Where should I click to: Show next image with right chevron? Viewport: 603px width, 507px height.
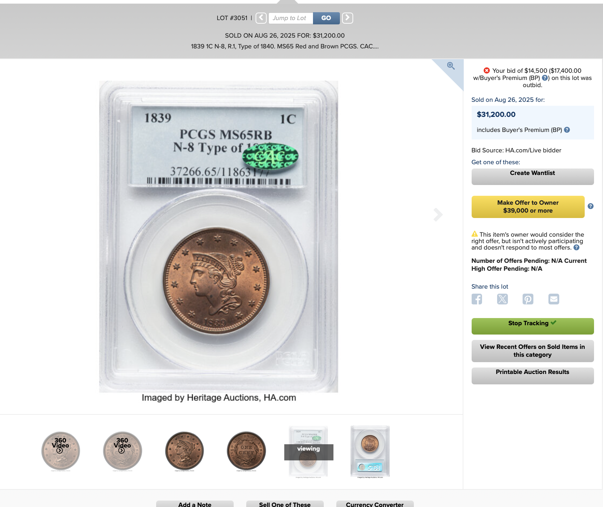(x=438, y=214)
